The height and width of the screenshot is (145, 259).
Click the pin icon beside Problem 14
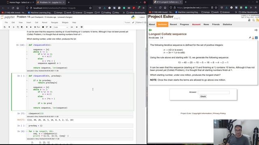pyautogui.click(x=250, y=38)
